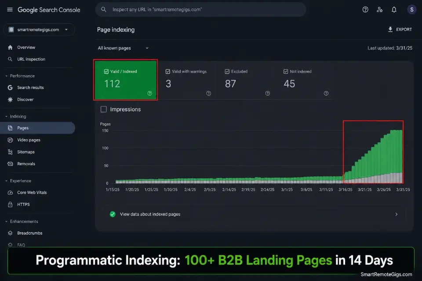Screen dimensions: 422x281
Task: Click the Page indexing heading
Action: (x=116, y=30)
